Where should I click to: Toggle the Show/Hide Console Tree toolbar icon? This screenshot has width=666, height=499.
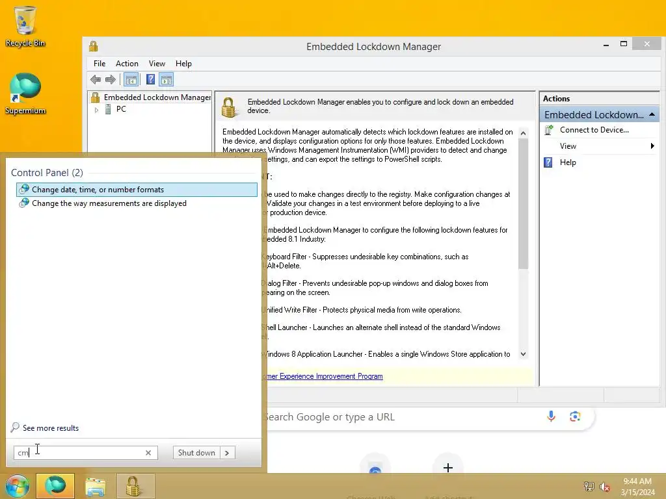tap(131, 79)
